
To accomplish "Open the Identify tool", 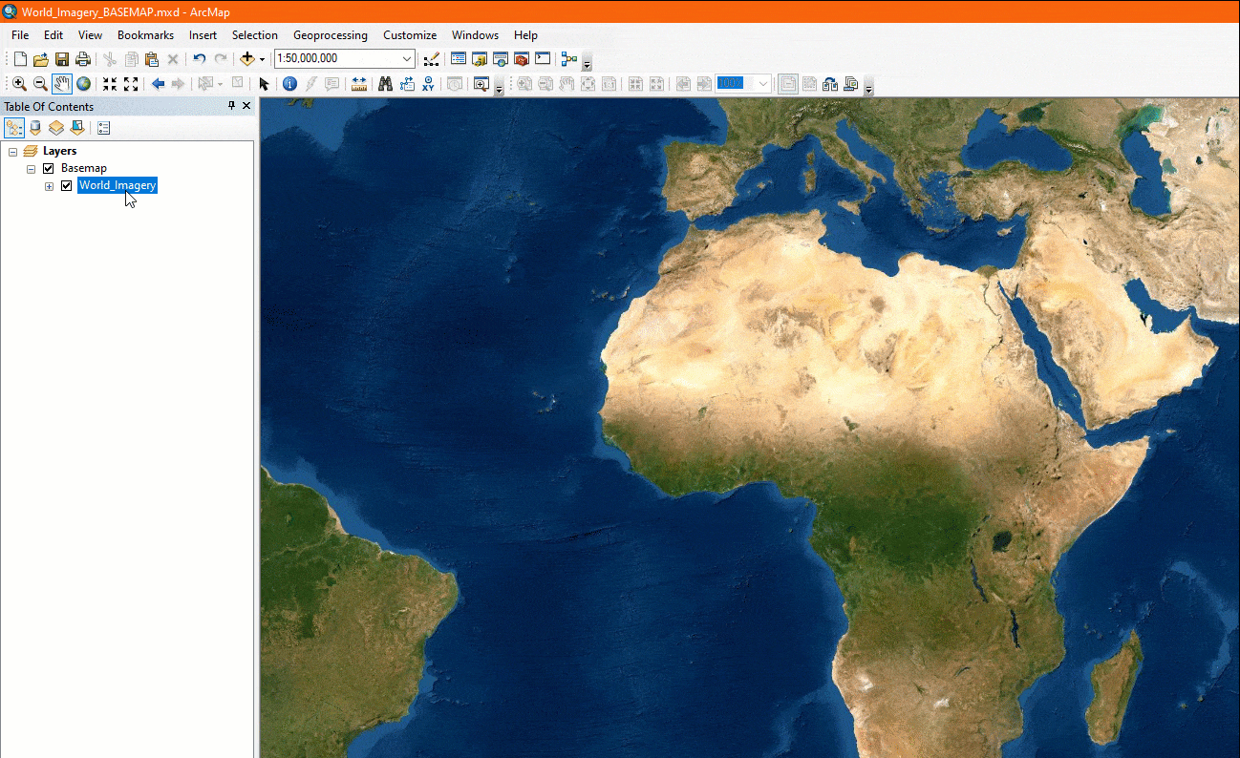I will coord(289,84).
